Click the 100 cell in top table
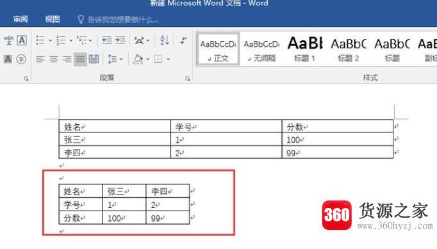The width and height of the screenshot is (437, 249). point(338,140)
